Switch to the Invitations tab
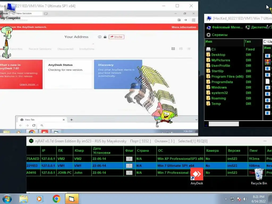 point(87,49)
